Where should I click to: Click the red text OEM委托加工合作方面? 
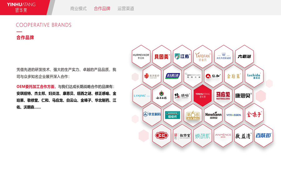36,87
